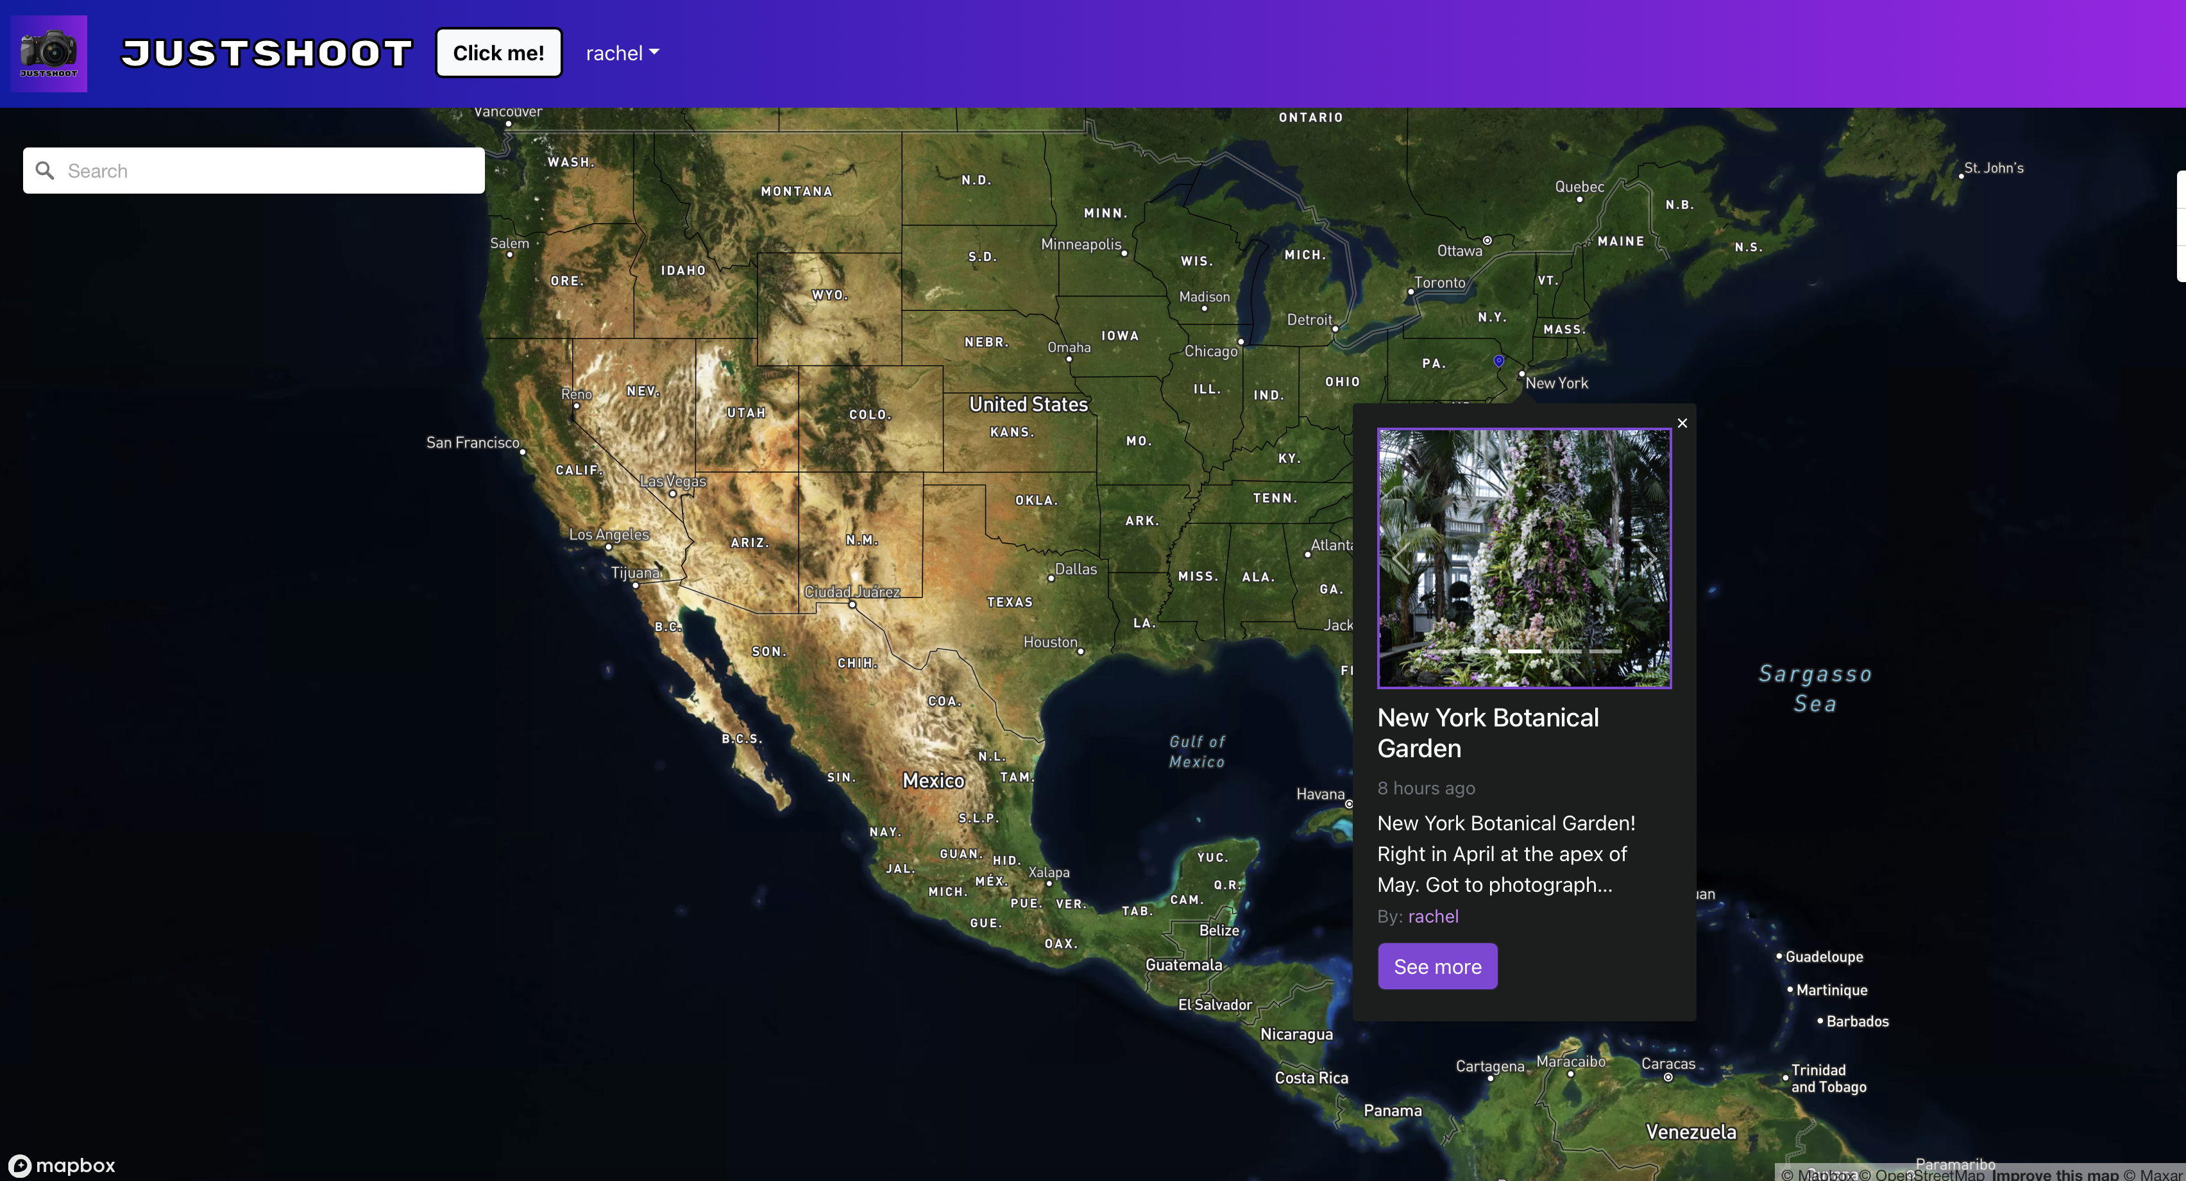The width and height of the screenshot is (2186, 1181).
Task: Open the © OpenStreetMap attribution link
Action: click(x=1921, y=1174)
